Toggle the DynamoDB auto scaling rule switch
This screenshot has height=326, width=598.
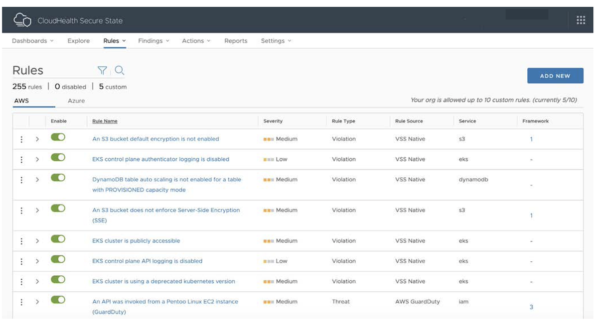[x=58, y=178]
